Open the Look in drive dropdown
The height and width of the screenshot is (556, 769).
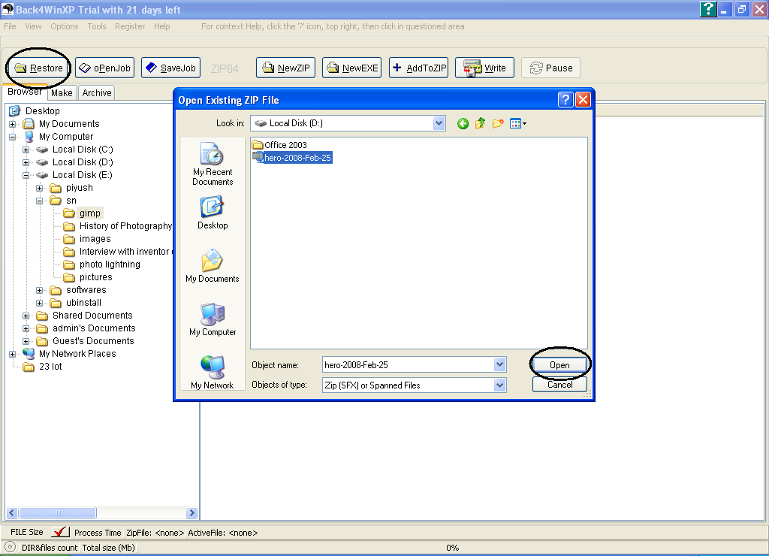439,123
